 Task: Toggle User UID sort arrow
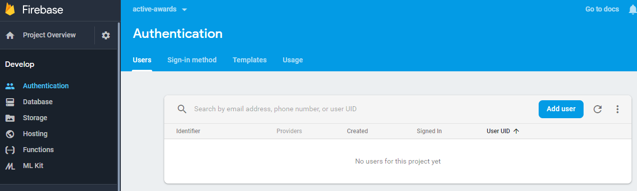tap(516, 131)
